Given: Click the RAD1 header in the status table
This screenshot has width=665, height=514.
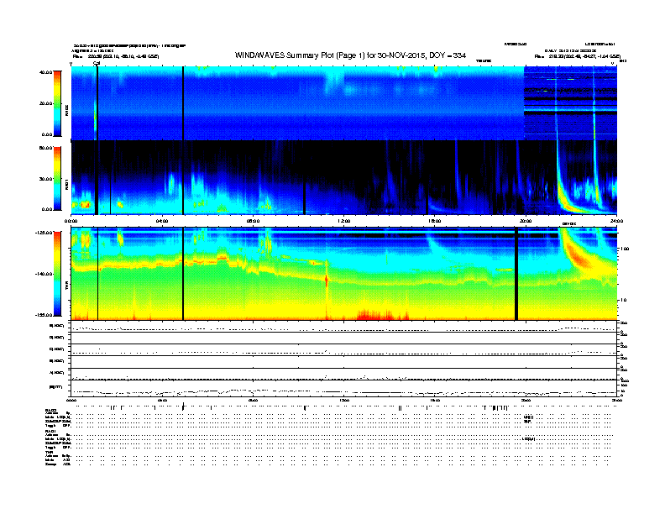Looking at the screenshot, I should [x=50, y=431].
